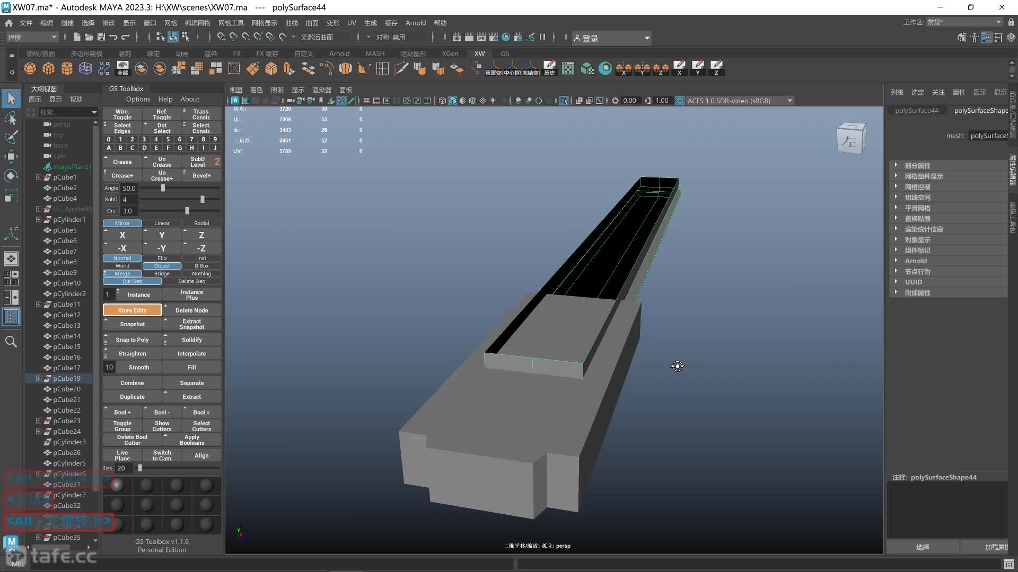The image size is (1018, 572).
Task: Switch mirror space to Object
Action: coord(162,266)
